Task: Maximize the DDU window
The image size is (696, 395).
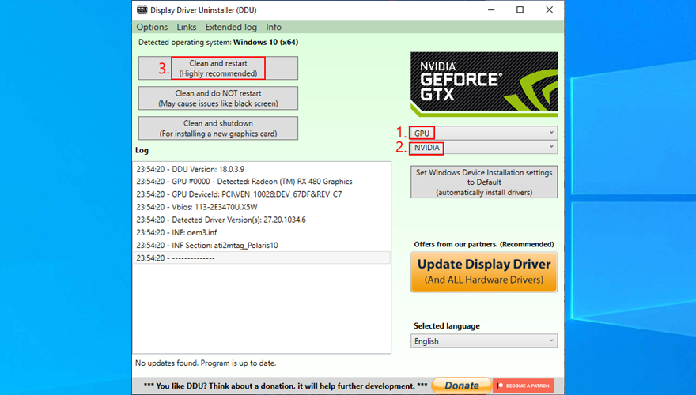Action: 520,10
